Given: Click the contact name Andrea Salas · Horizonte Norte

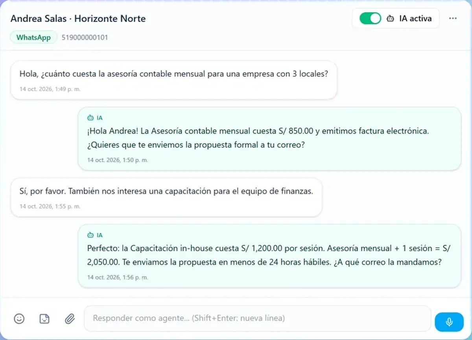Looking at the screenshot, I should point(78,18).
